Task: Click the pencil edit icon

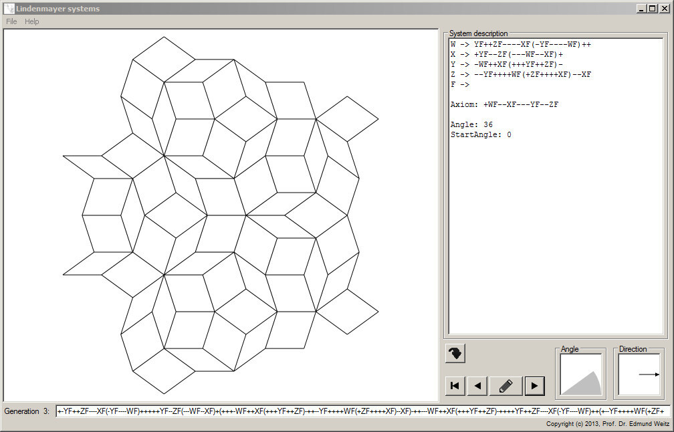Action: (x=506, y=386)
